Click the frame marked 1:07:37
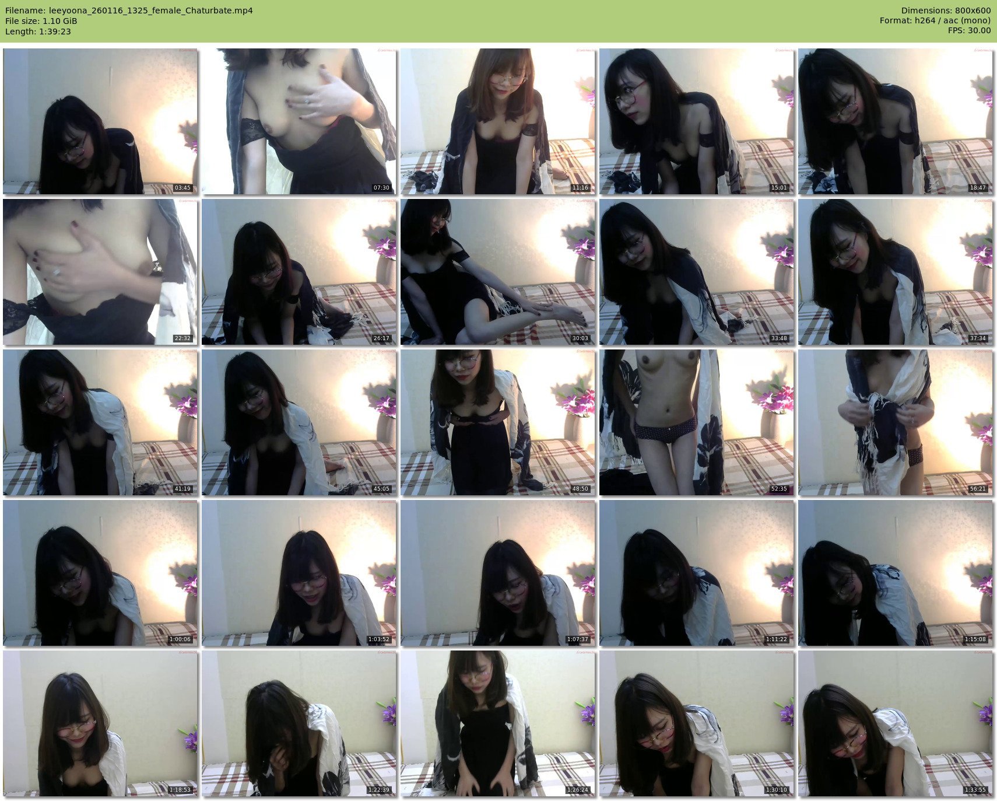This screenshot has height=801, width=997. 498,573
